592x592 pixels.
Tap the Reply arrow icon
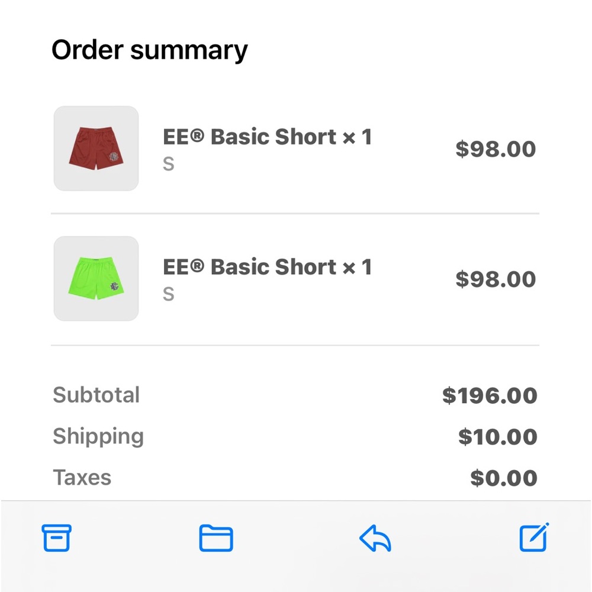coord(375,539)
